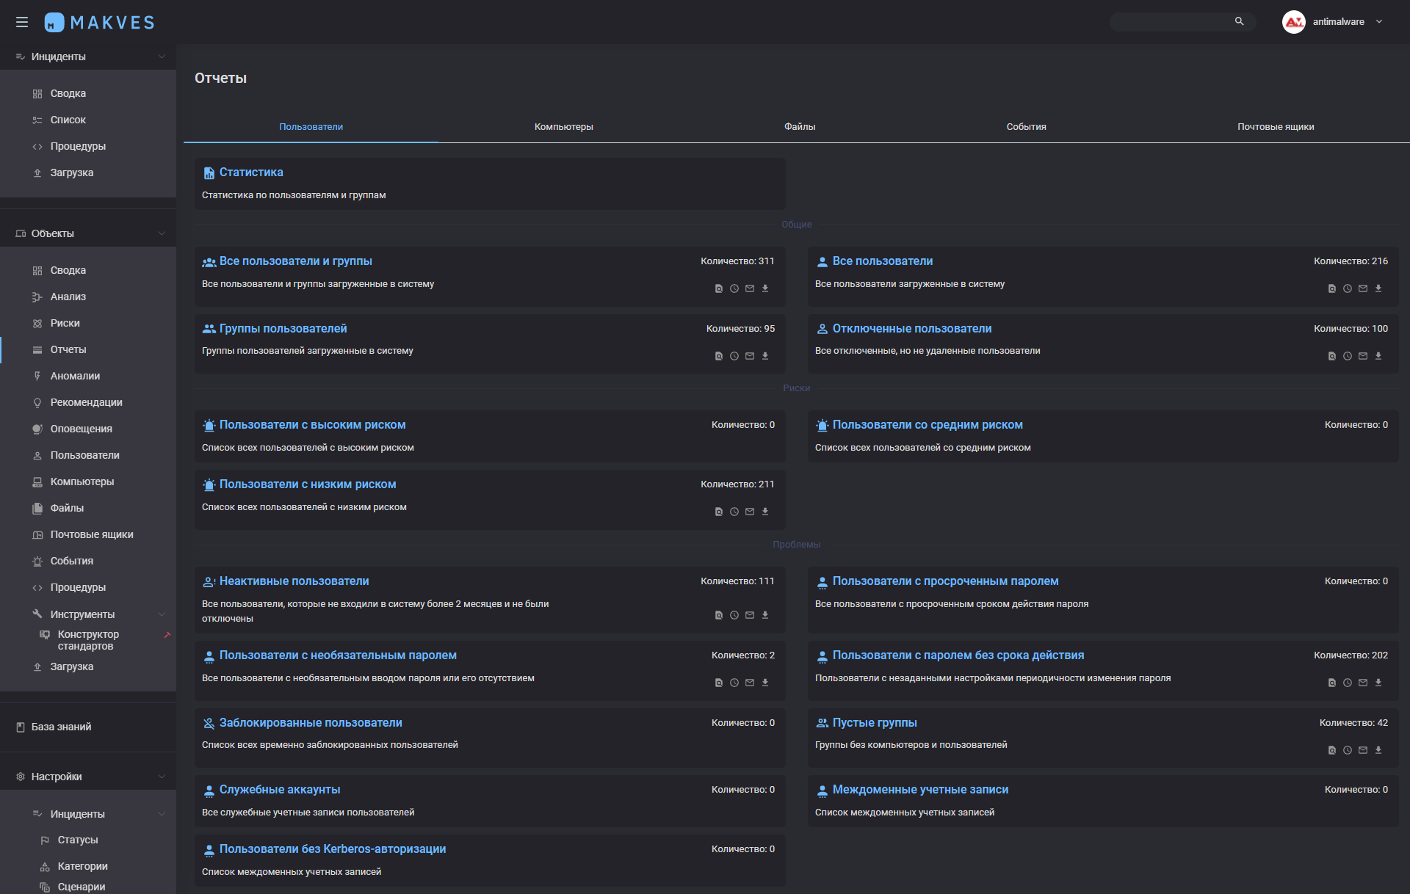Schedule the 'Группы пользователей' report via clock icon
Image resolution: width=1410 pixels, height=894 pixels.
coord(734,356)
